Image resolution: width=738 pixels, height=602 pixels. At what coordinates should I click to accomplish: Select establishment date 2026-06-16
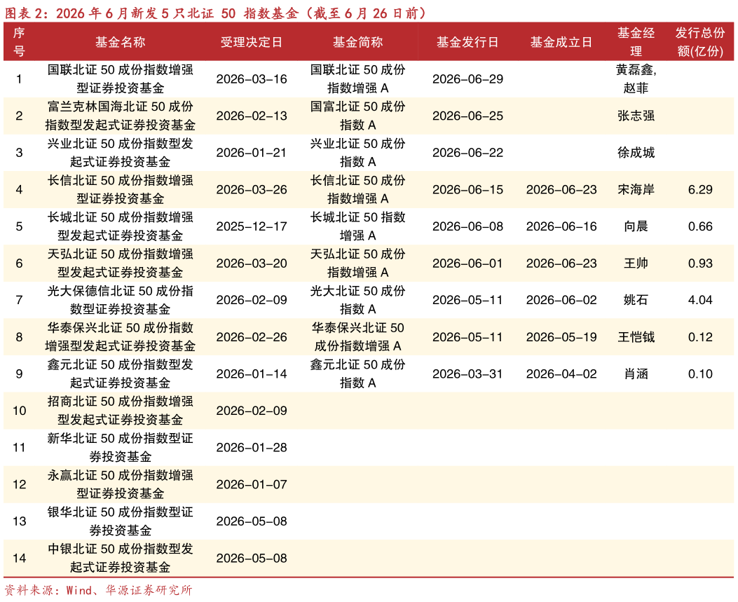(561, 226)
